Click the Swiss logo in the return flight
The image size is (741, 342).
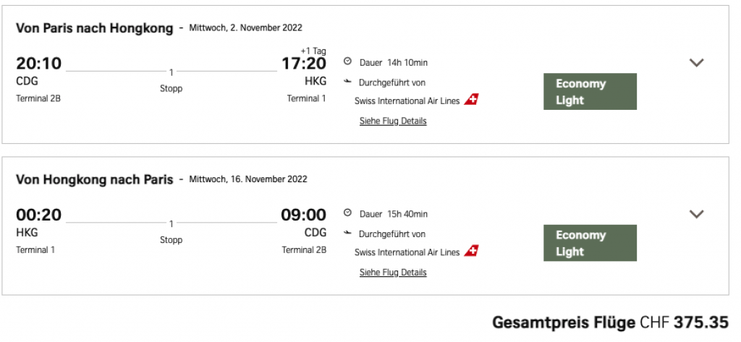click(471, 252)
